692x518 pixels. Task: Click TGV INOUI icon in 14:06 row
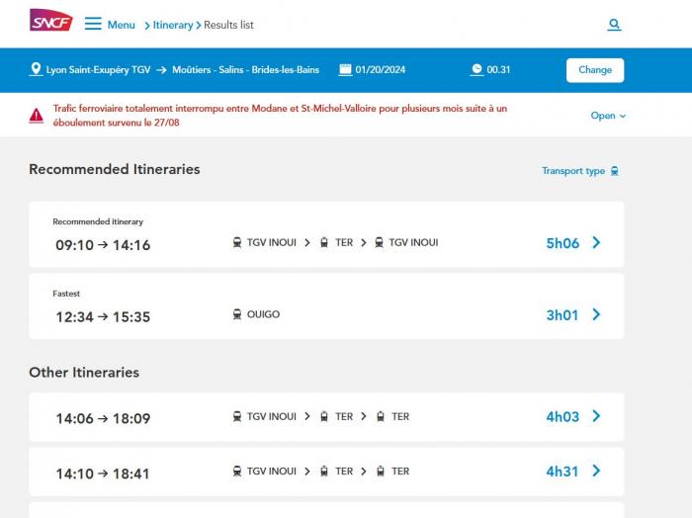[237, 416]
